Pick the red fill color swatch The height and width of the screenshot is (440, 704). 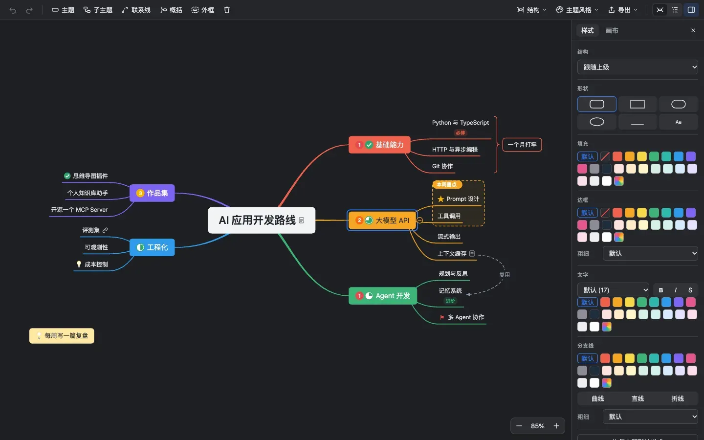coord(617,156)
